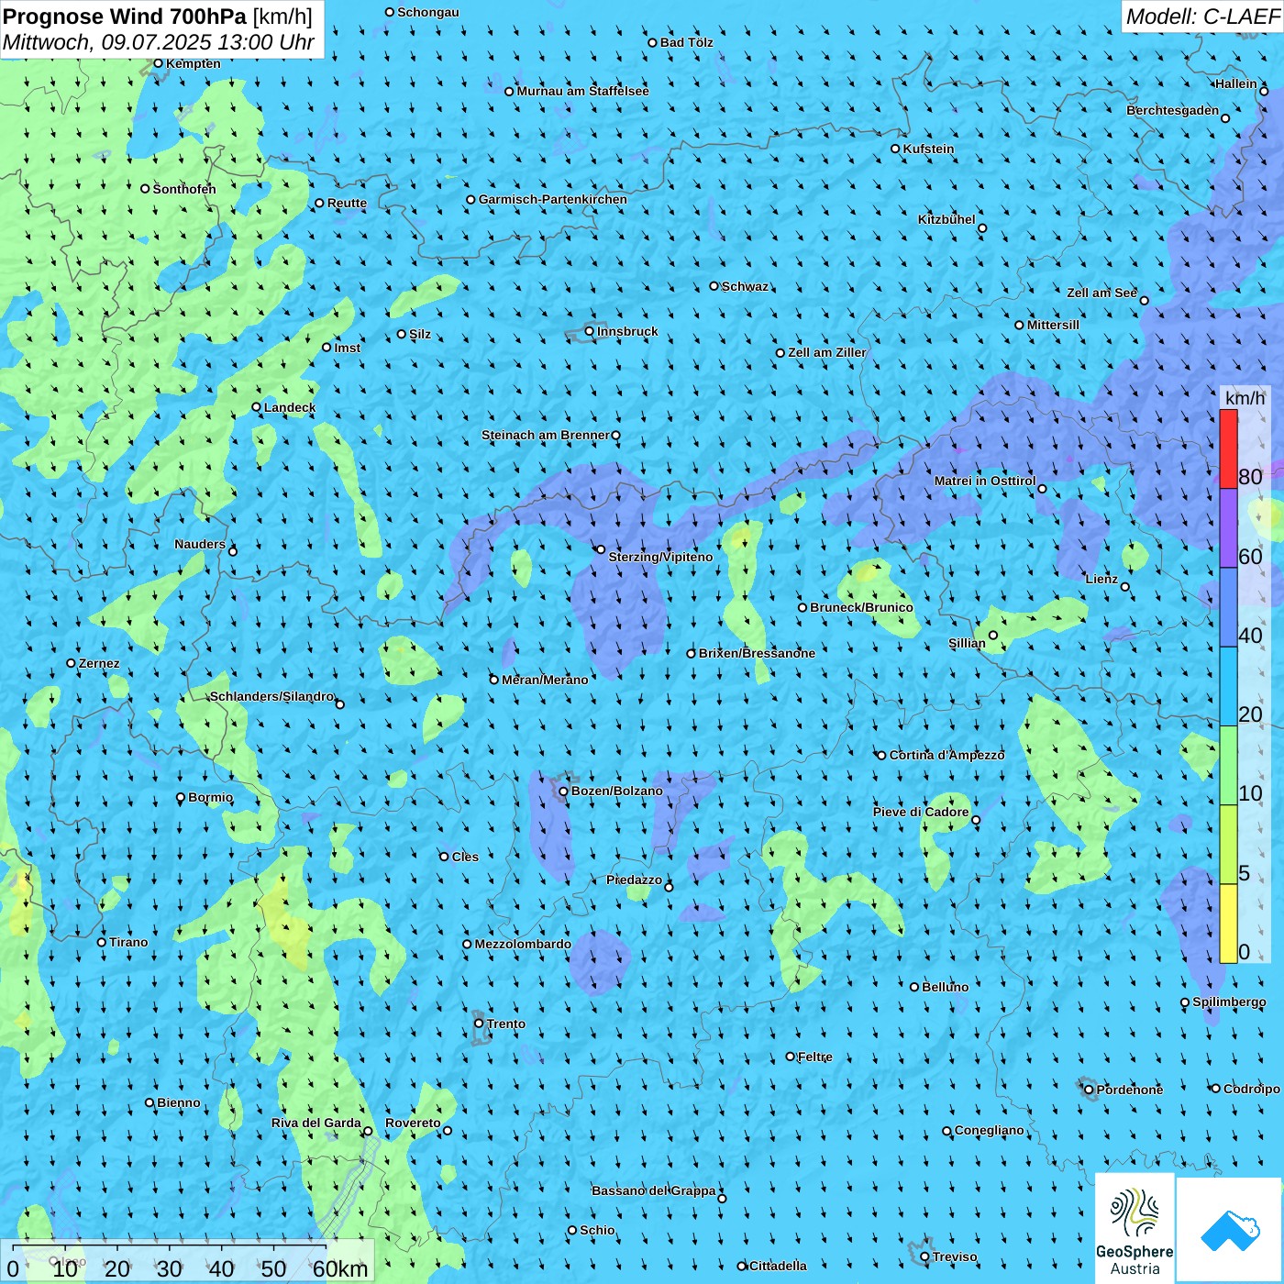Click the Landeck location dot

[256, 407]
